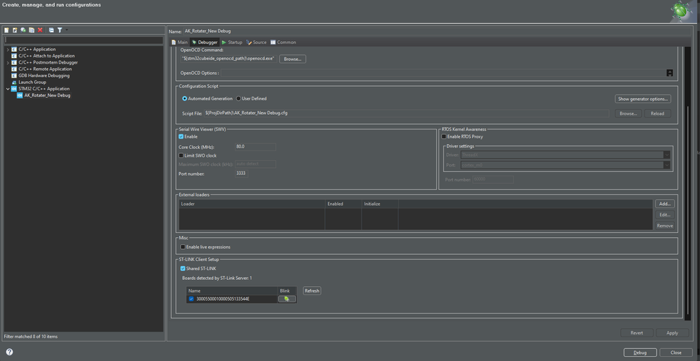Viewport: 700px width, 361px height.
Task: Click the Loader column header
Action: 252,204
